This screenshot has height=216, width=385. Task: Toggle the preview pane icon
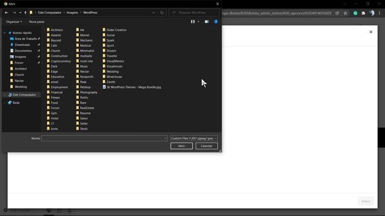pos(207,22)
